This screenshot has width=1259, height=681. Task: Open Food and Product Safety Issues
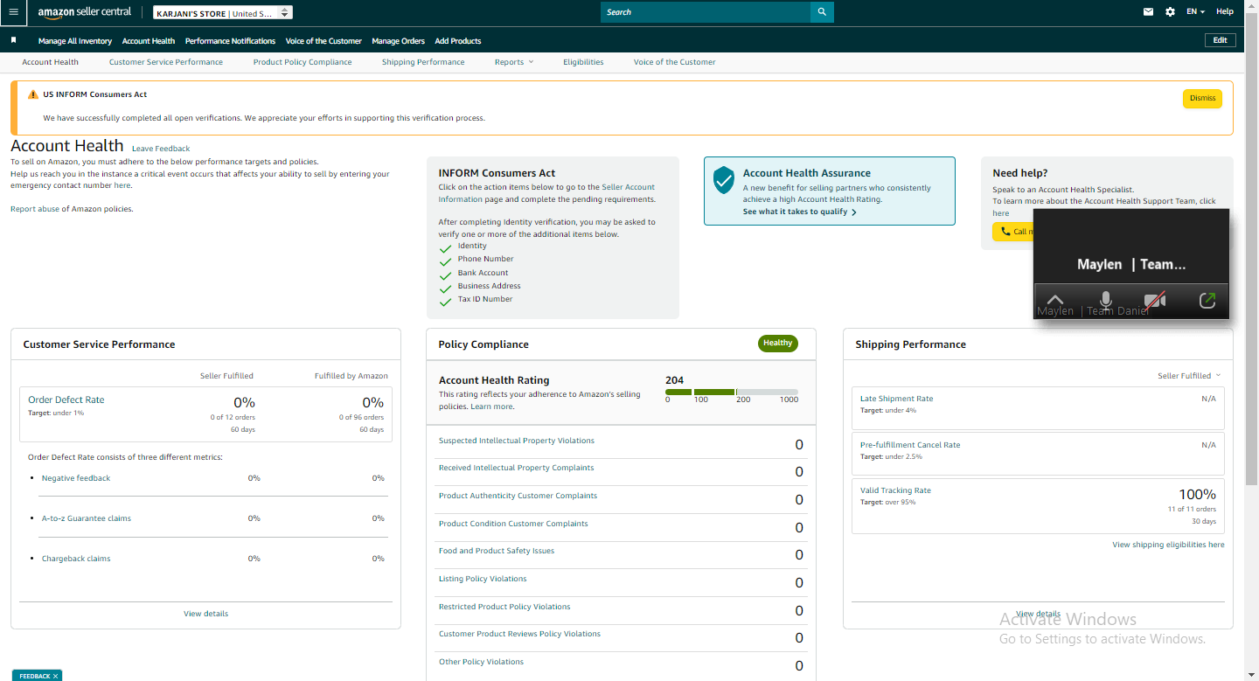tap(497, 551)
